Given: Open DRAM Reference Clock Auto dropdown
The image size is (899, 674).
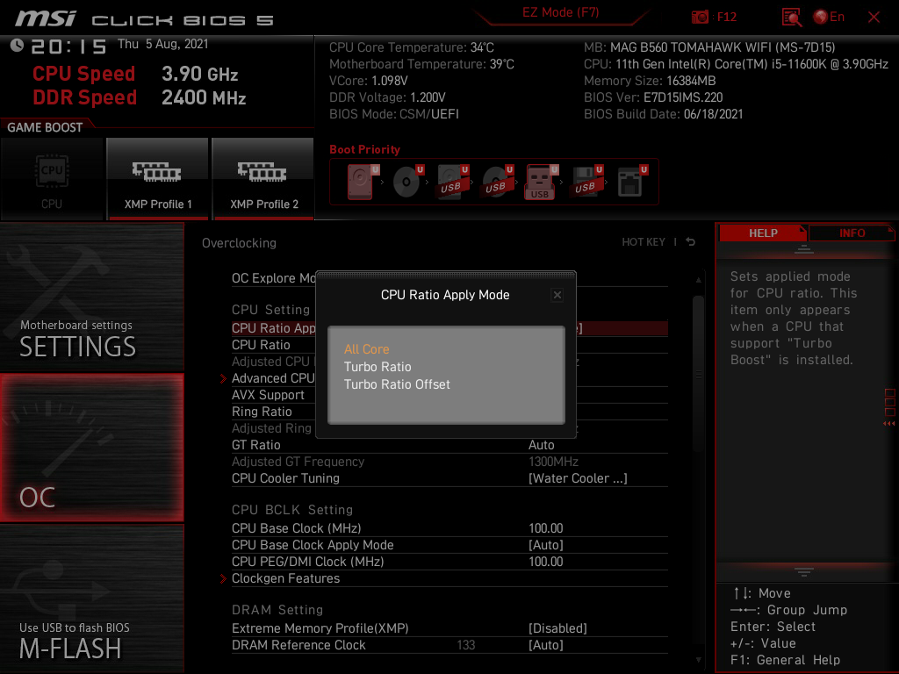Looking at the screenshot, I should (545, 645).
